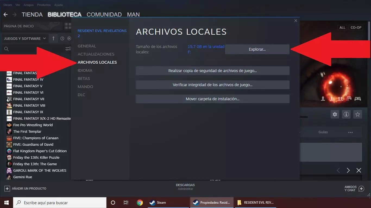The height and width of the screenshot is (208, 371).
Task: Click the CO-OP tag badge
Action: coord(356,27)
